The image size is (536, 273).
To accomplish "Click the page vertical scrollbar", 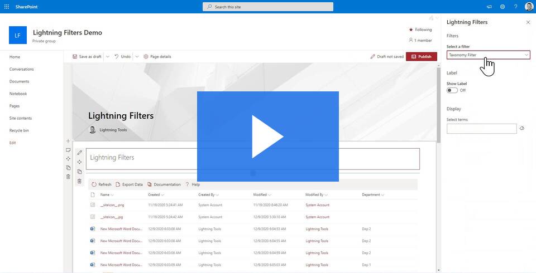I will click(x=439, y=104).
